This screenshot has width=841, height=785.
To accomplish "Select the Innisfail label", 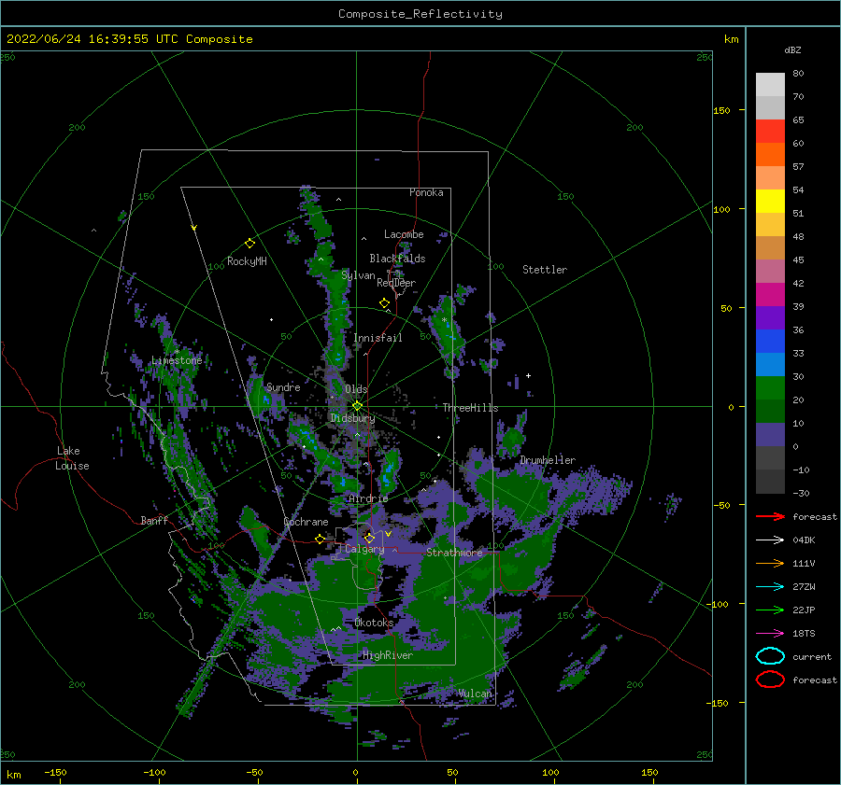I will point(378,338).
